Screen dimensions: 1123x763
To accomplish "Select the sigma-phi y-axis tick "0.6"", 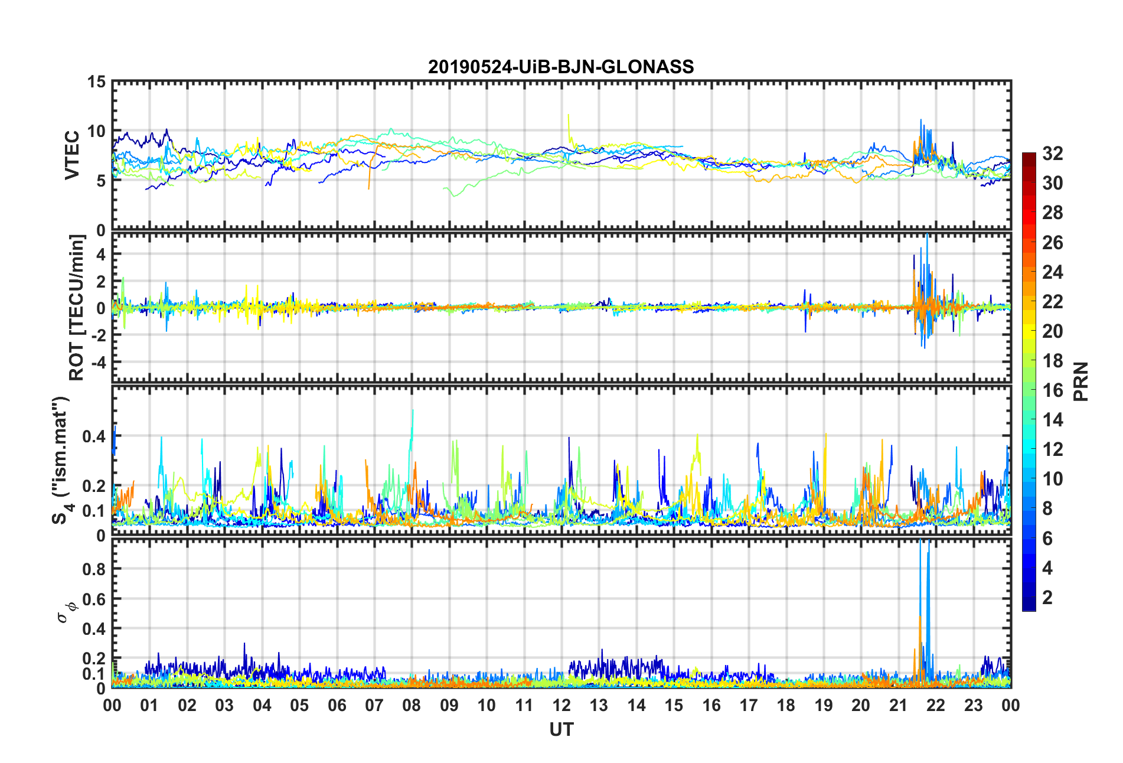I will click(94, 599).
